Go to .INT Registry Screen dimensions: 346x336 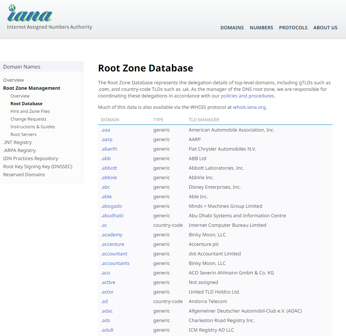coord(18,143)
